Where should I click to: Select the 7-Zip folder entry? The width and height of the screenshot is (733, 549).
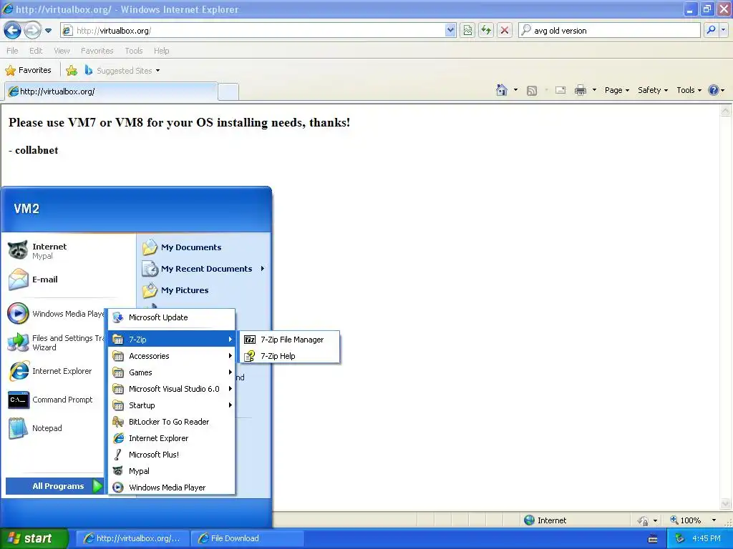pos(172,340)
